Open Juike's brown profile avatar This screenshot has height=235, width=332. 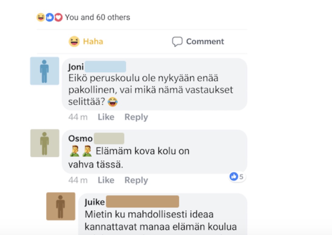(61, 206)
